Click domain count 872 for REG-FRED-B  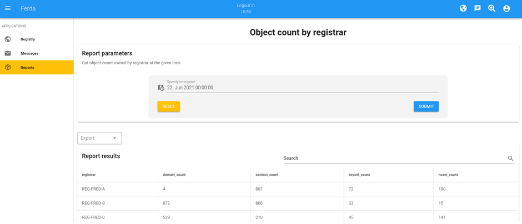(166, 203)
